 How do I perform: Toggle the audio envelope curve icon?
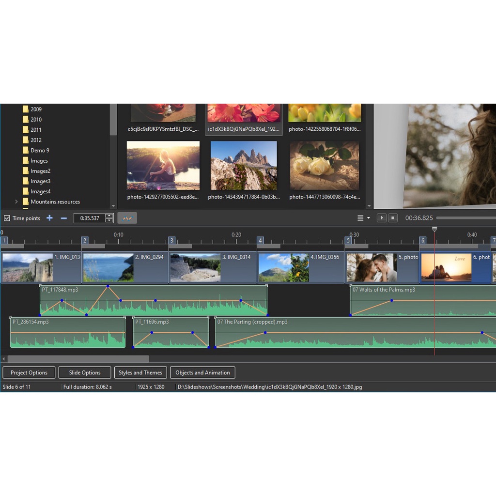point(127,218)
